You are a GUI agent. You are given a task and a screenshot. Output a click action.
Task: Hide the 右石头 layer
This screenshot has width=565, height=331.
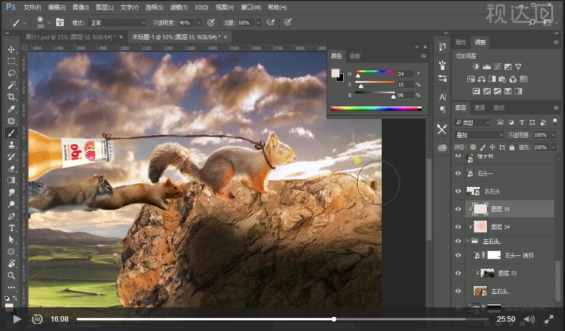[x=458, y=191]
